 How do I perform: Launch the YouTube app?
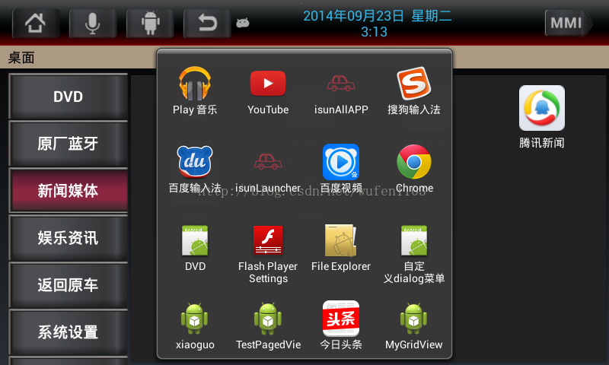coord(268,92)
